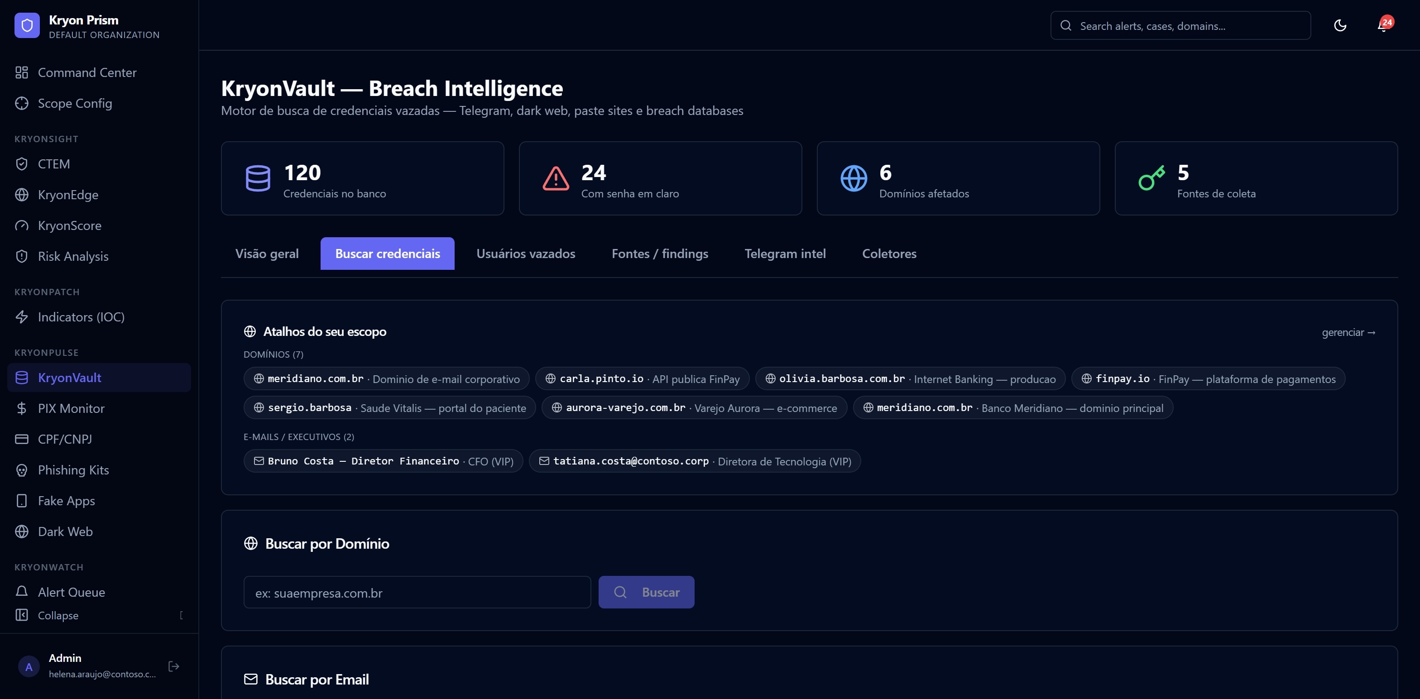The width and height of the screenshot is (1420, 699).
Task: Click the Scope Config crosshair icon
Action: pos(21,104)
